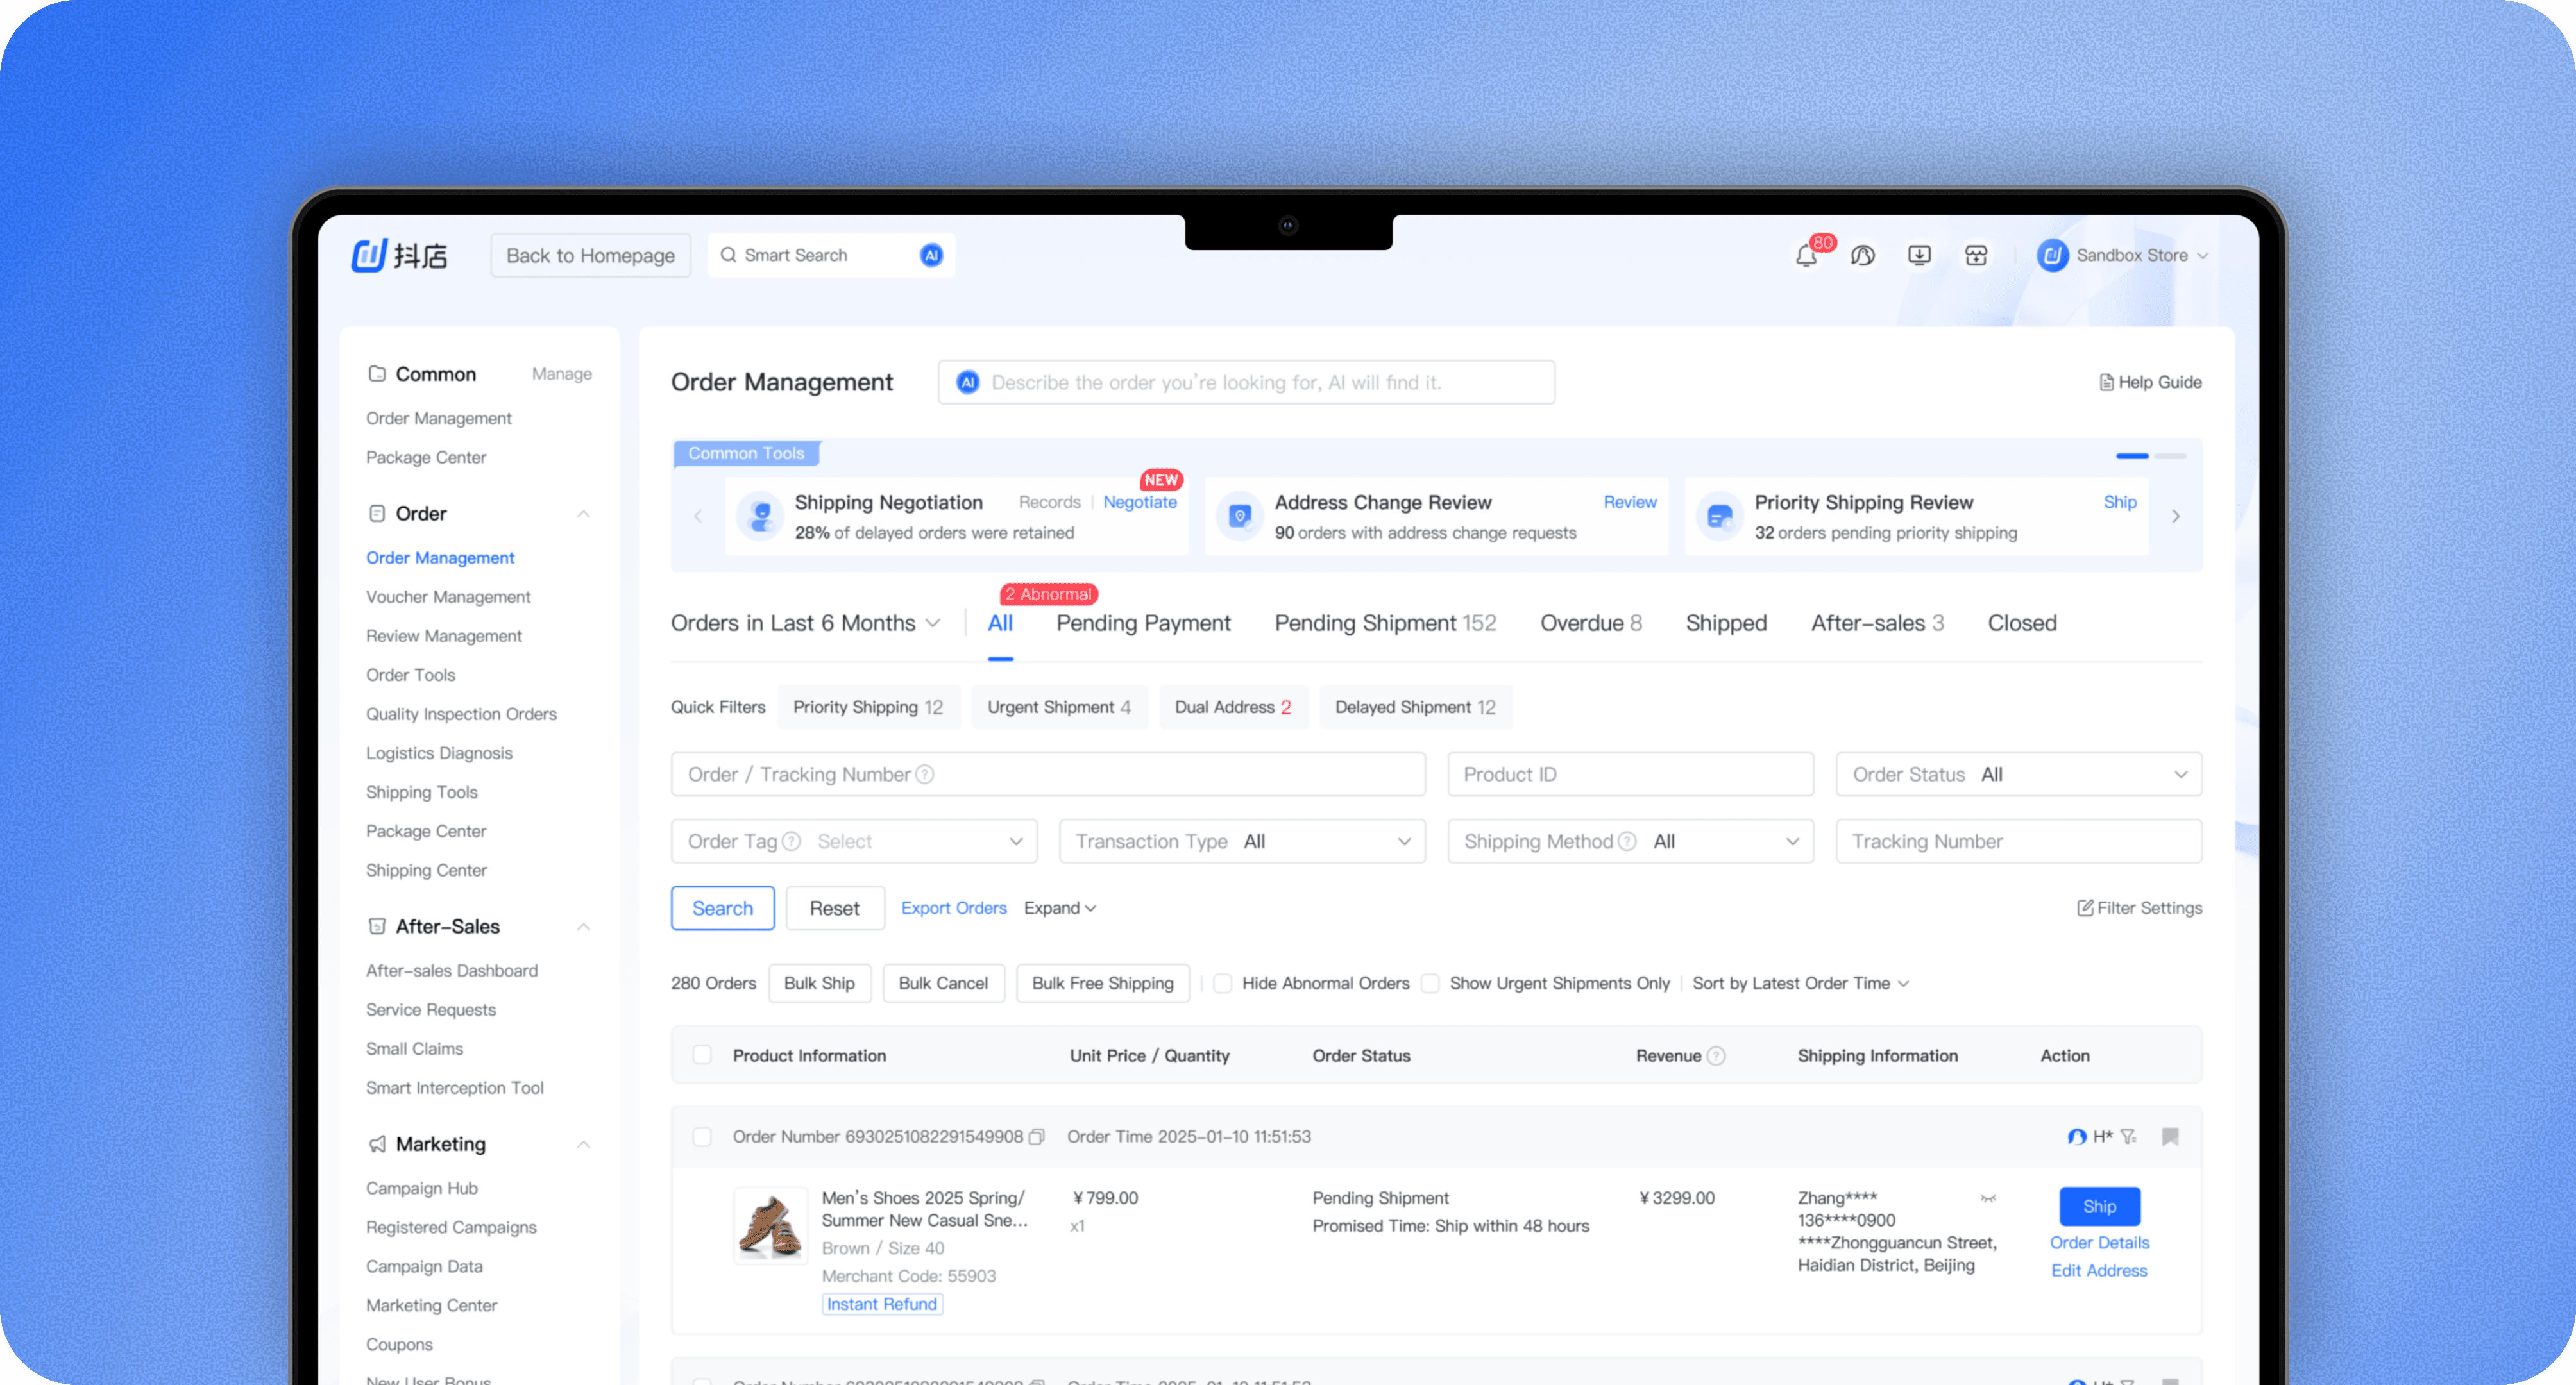Enable Show Urgent Shipments Only checkbox
Screen dimensions: 2576x1385
tap(1430, 984)
